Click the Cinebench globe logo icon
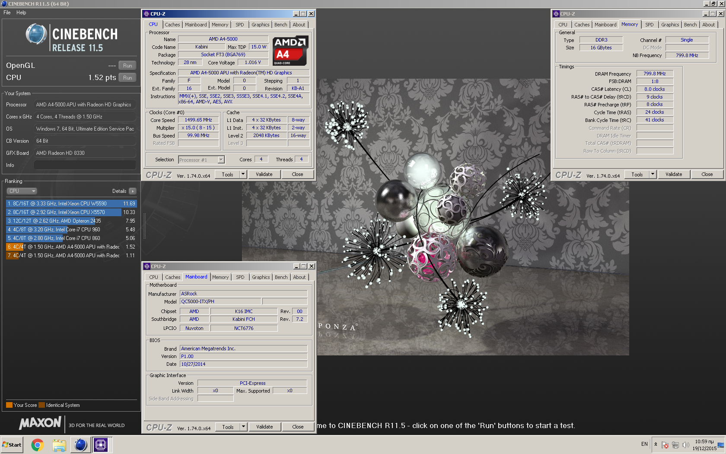 [x=36, y=34]
